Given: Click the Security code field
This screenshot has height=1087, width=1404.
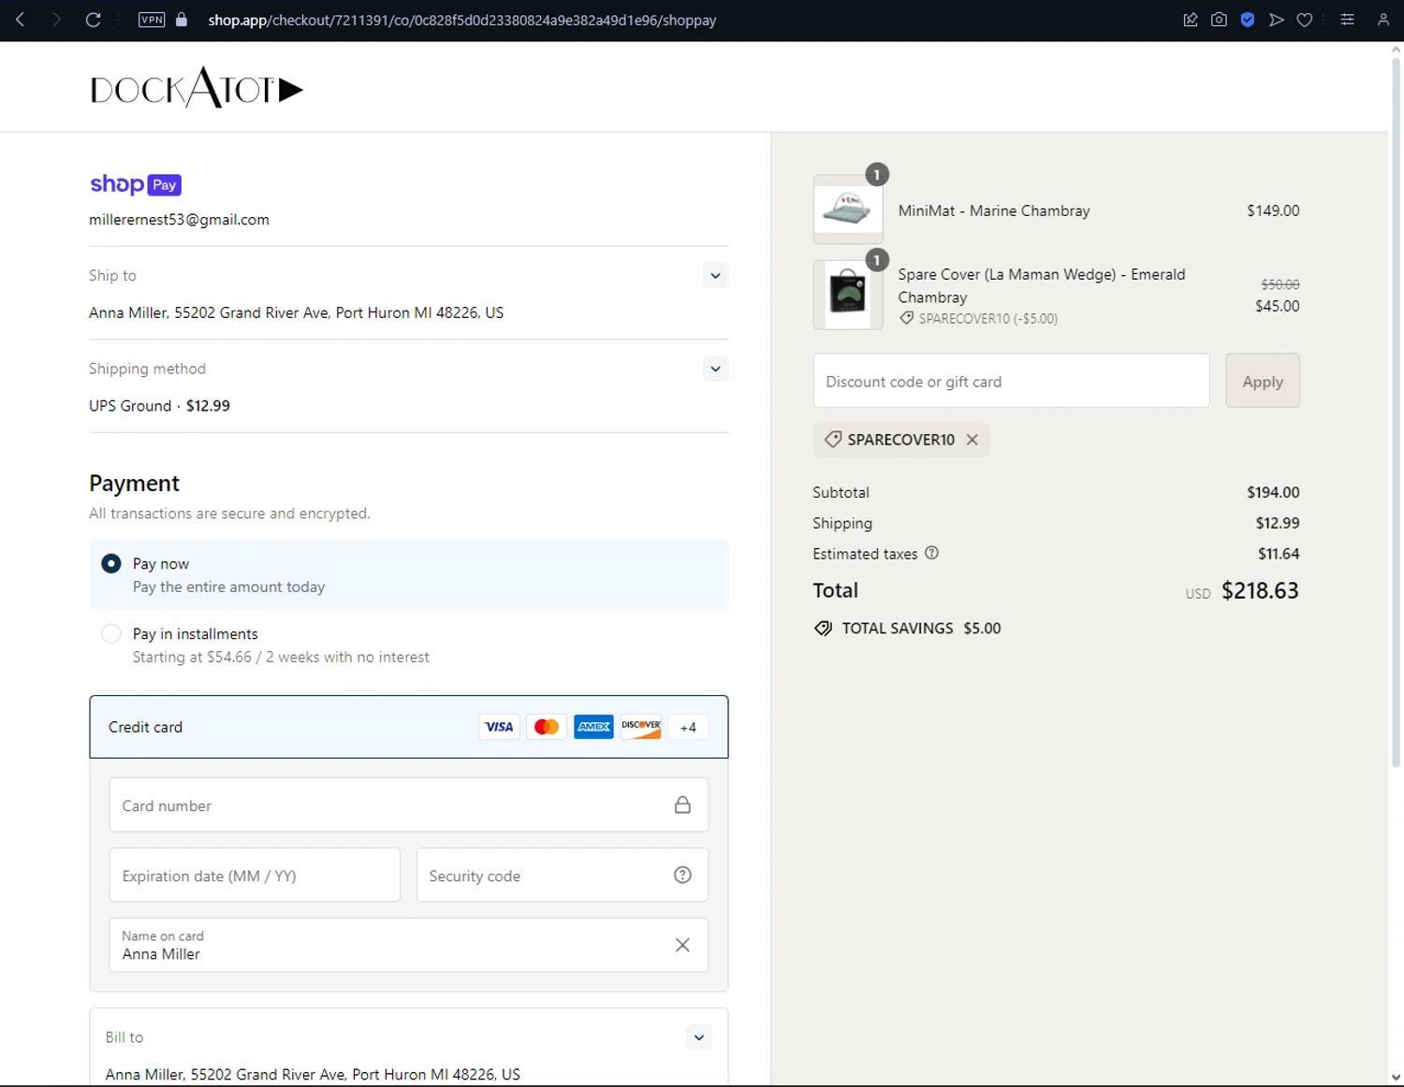Looking at the screenshot, I should 563,876.
